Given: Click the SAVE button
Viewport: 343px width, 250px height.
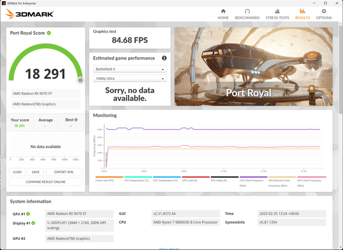Looking at the screenshot, I should click(x=36, y=172).
